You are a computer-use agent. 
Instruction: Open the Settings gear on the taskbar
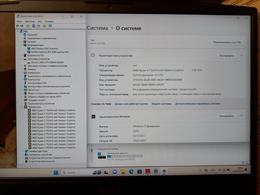(156, 171)
